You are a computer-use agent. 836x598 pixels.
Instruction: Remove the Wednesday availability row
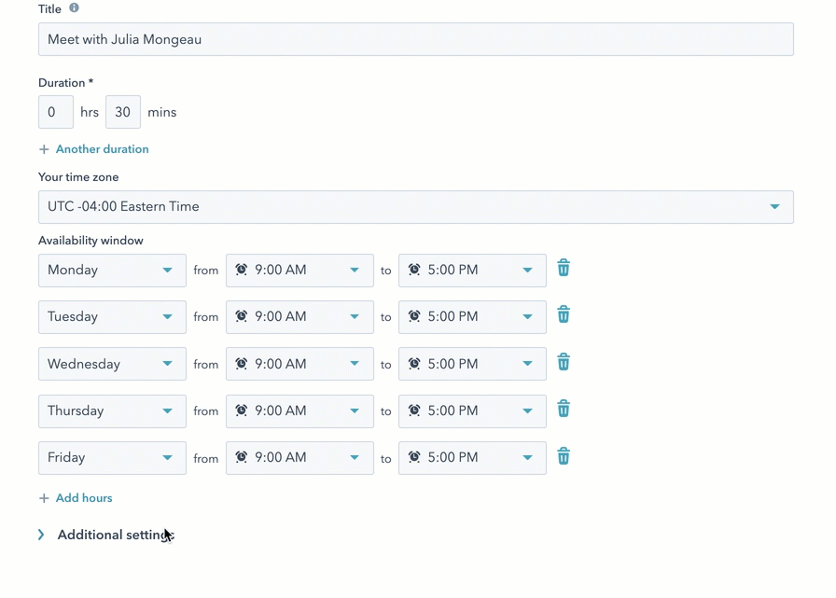click(564, 362)
